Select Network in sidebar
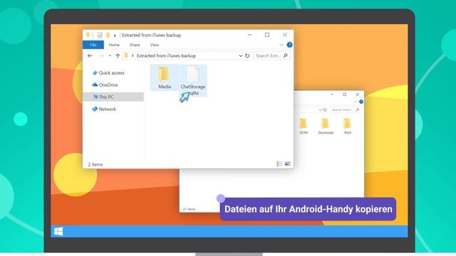This screenshot has height=256, width=456. tap(104, 109)
